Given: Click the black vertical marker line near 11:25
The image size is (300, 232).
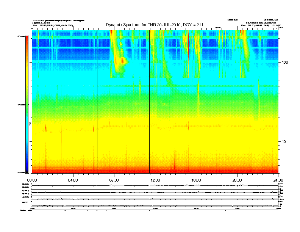Looking at the screenshot, I should coord(149,102).
